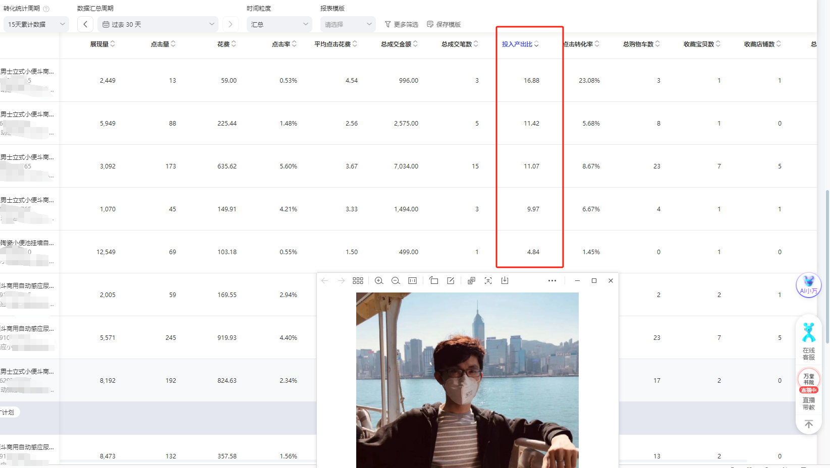This screenshot has width=830, height=468.
Task: Open the AI小万 assistant
Action: [808, 285]
